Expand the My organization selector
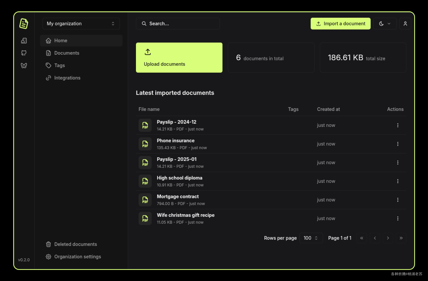428x281 pixels. [x=81, y=24]
